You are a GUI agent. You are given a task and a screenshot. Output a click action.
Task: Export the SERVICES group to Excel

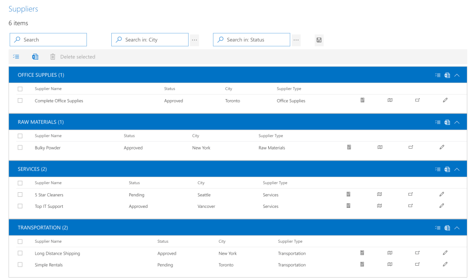coord(447,169)
